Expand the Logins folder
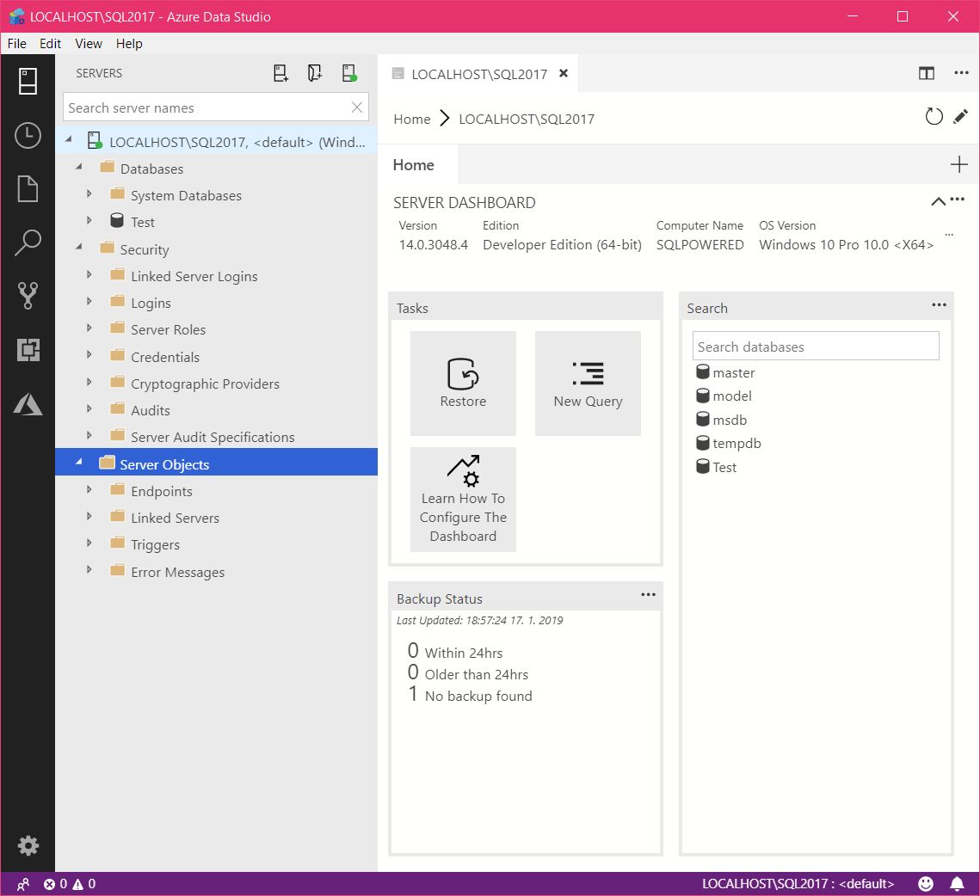 89,301
